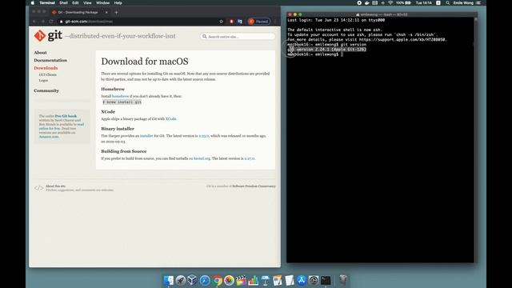Click the 2.27.0 version link

tap(250, 158)
